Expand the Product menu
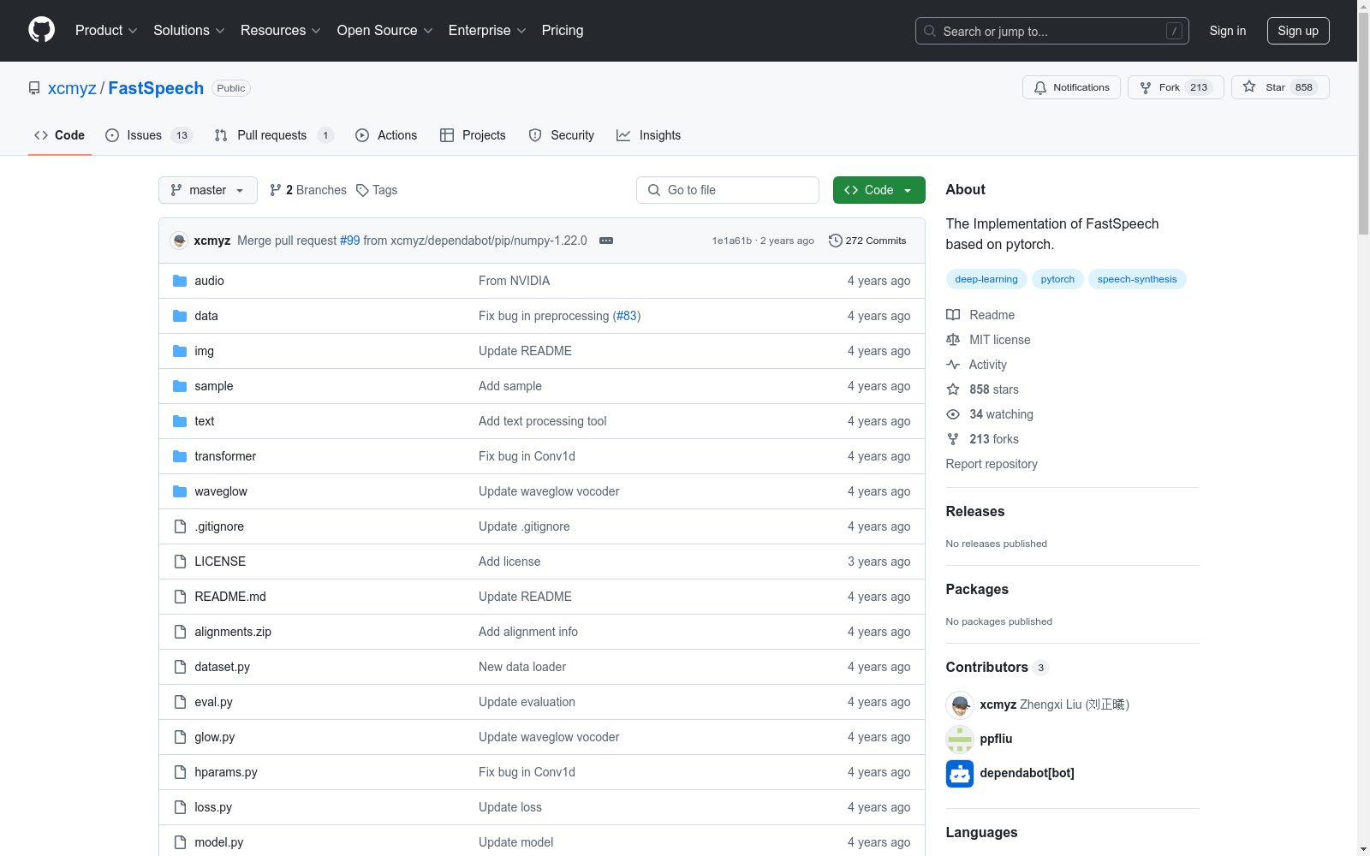This screenshot has width=1370, height=856. click(106, 30)
